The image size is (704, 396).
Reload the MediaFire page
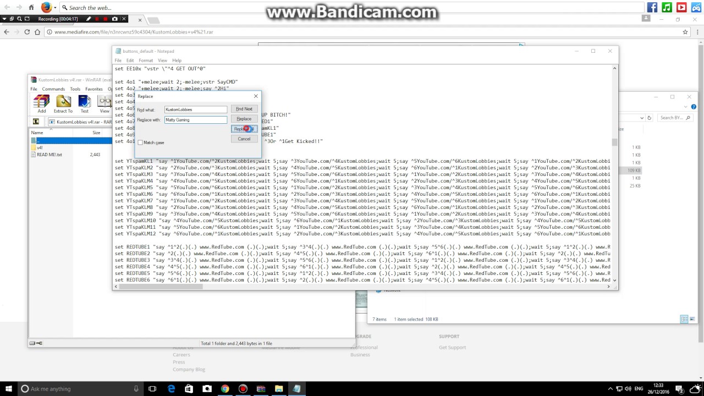coord(27,32)
